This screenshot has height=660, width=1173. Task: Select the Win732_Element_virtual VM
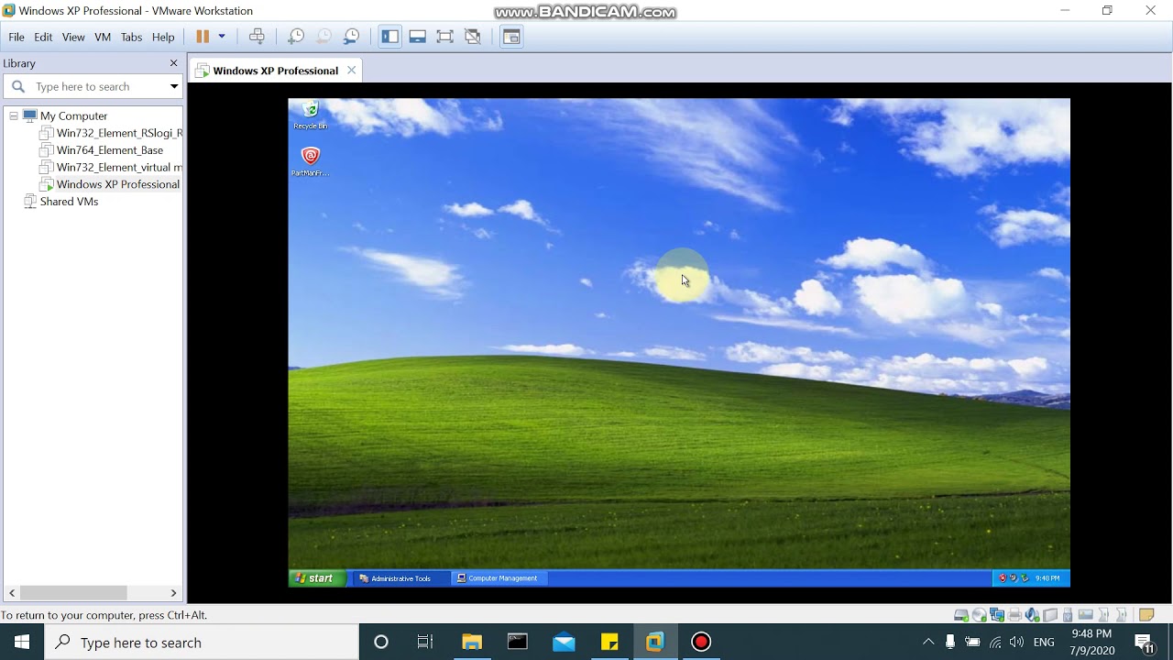[119, 167]
